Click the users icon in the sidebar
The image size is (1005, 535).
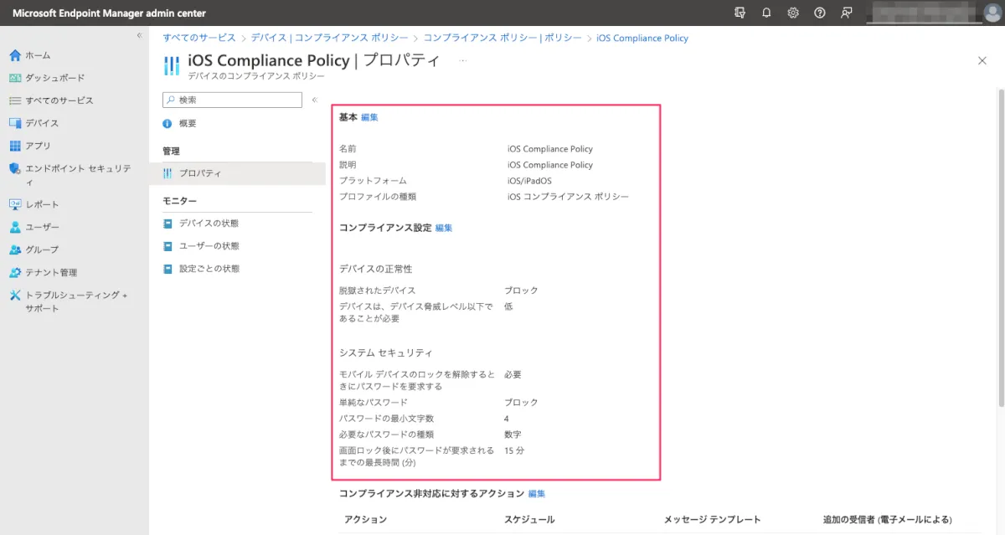(14, 227)
